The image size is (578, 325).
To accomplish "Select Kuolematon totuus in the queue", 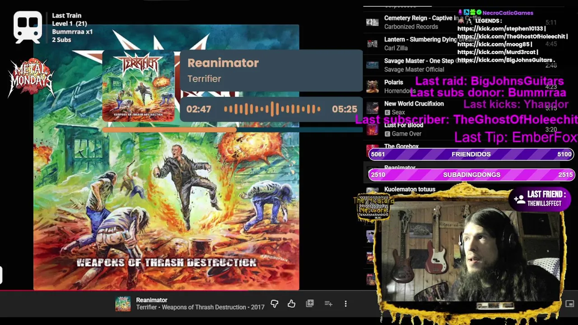I will (410, 190).
